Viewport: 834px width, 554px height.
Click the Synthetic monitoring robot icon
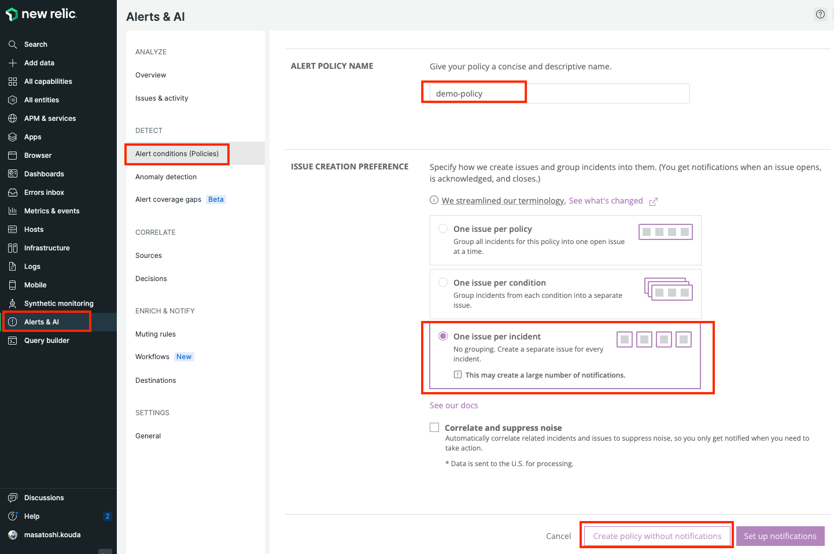point(13,304)
